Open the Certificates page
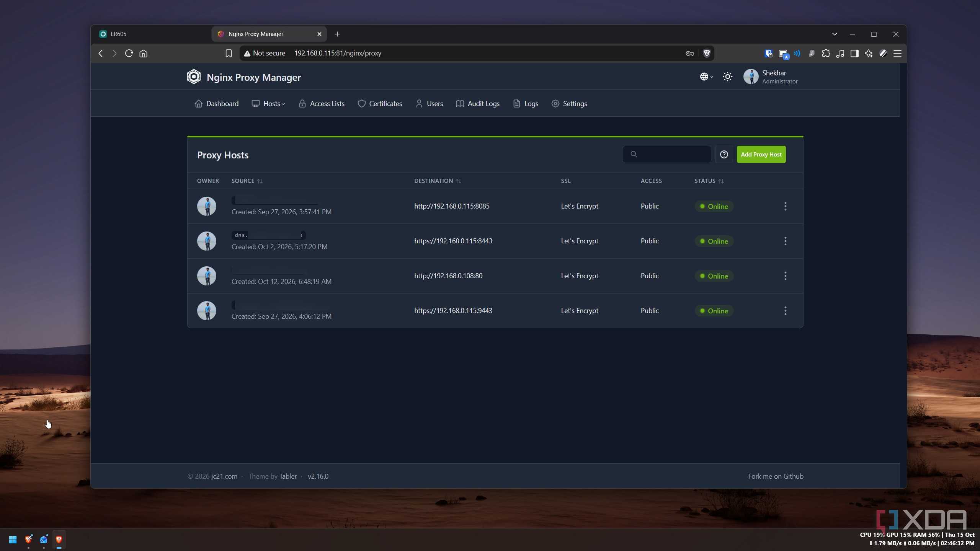 point(380,104)
